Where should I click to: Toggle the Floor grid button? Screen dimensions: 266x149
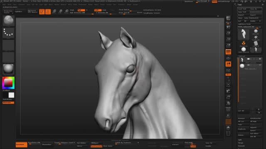click(x=228, y=58)
